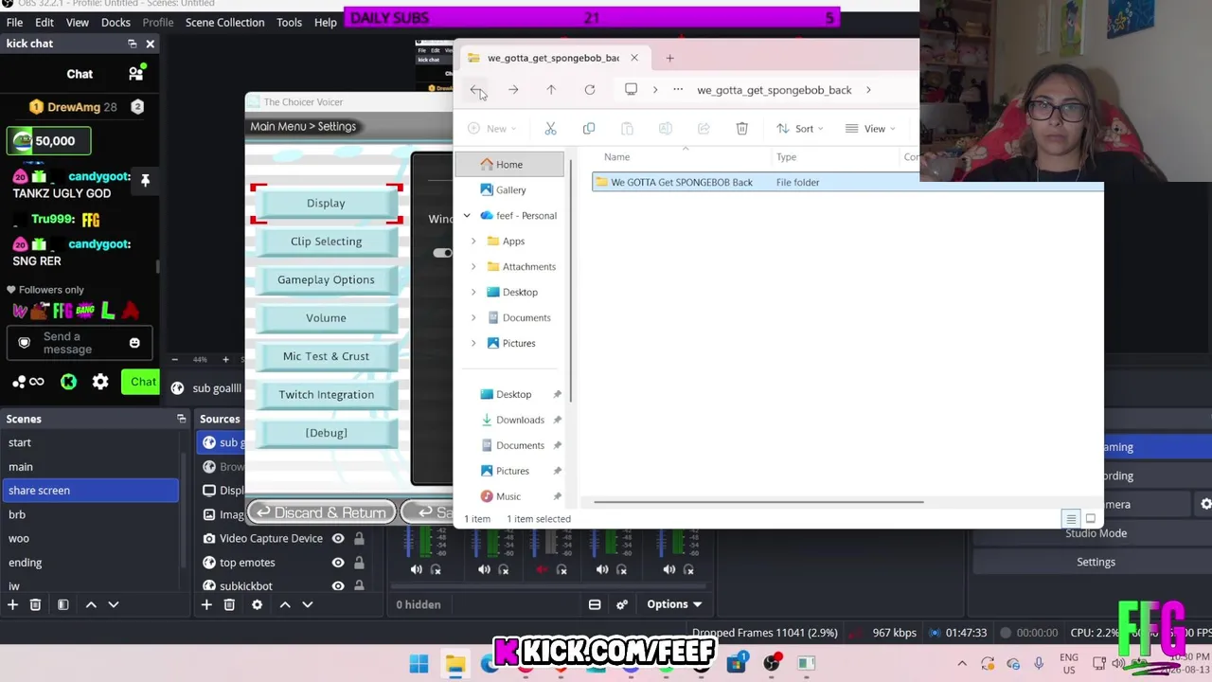Viewport: 1212px width, 682px height.
Task: Collapse the feef - Personal tree
Action: tap(467, 216)
